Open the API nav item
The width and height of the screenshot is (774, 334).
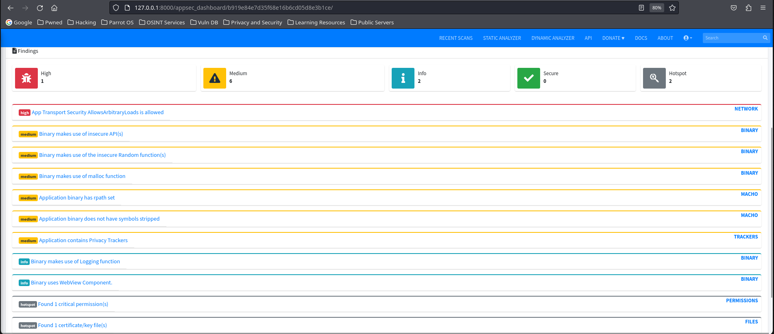588,38
